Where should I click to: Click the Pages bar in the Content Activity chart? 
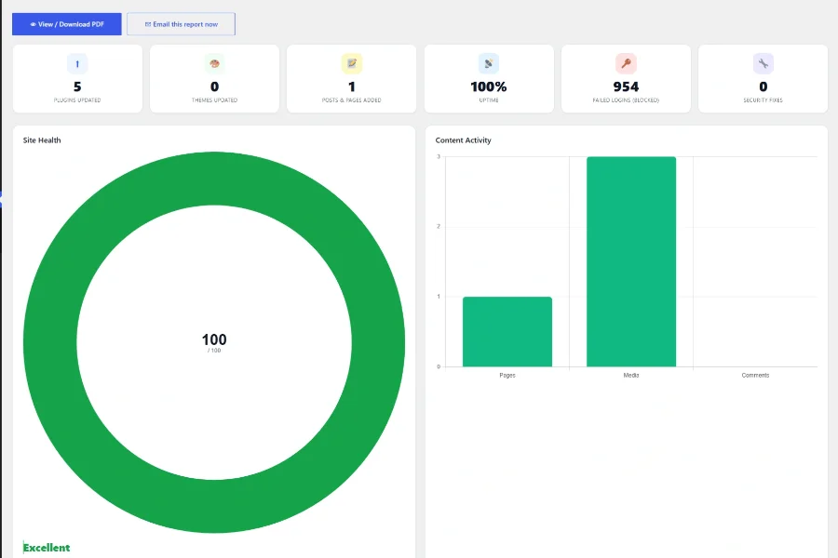click(507, 332)
